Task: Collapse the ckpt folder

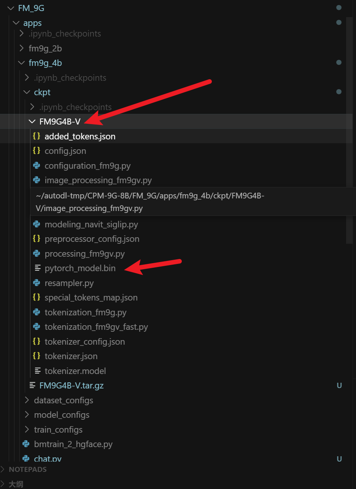Action: (x=26, y=92)
